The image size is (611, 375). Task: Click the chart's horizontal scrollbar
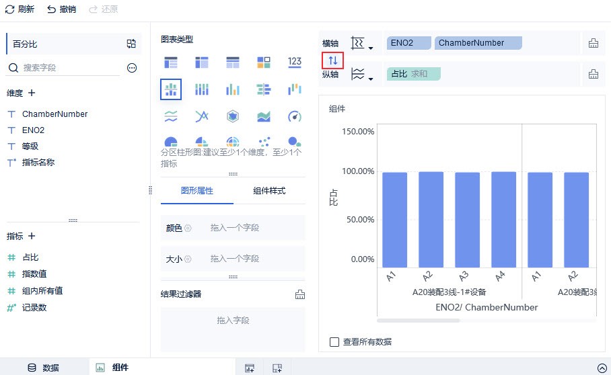coord(418,321)
